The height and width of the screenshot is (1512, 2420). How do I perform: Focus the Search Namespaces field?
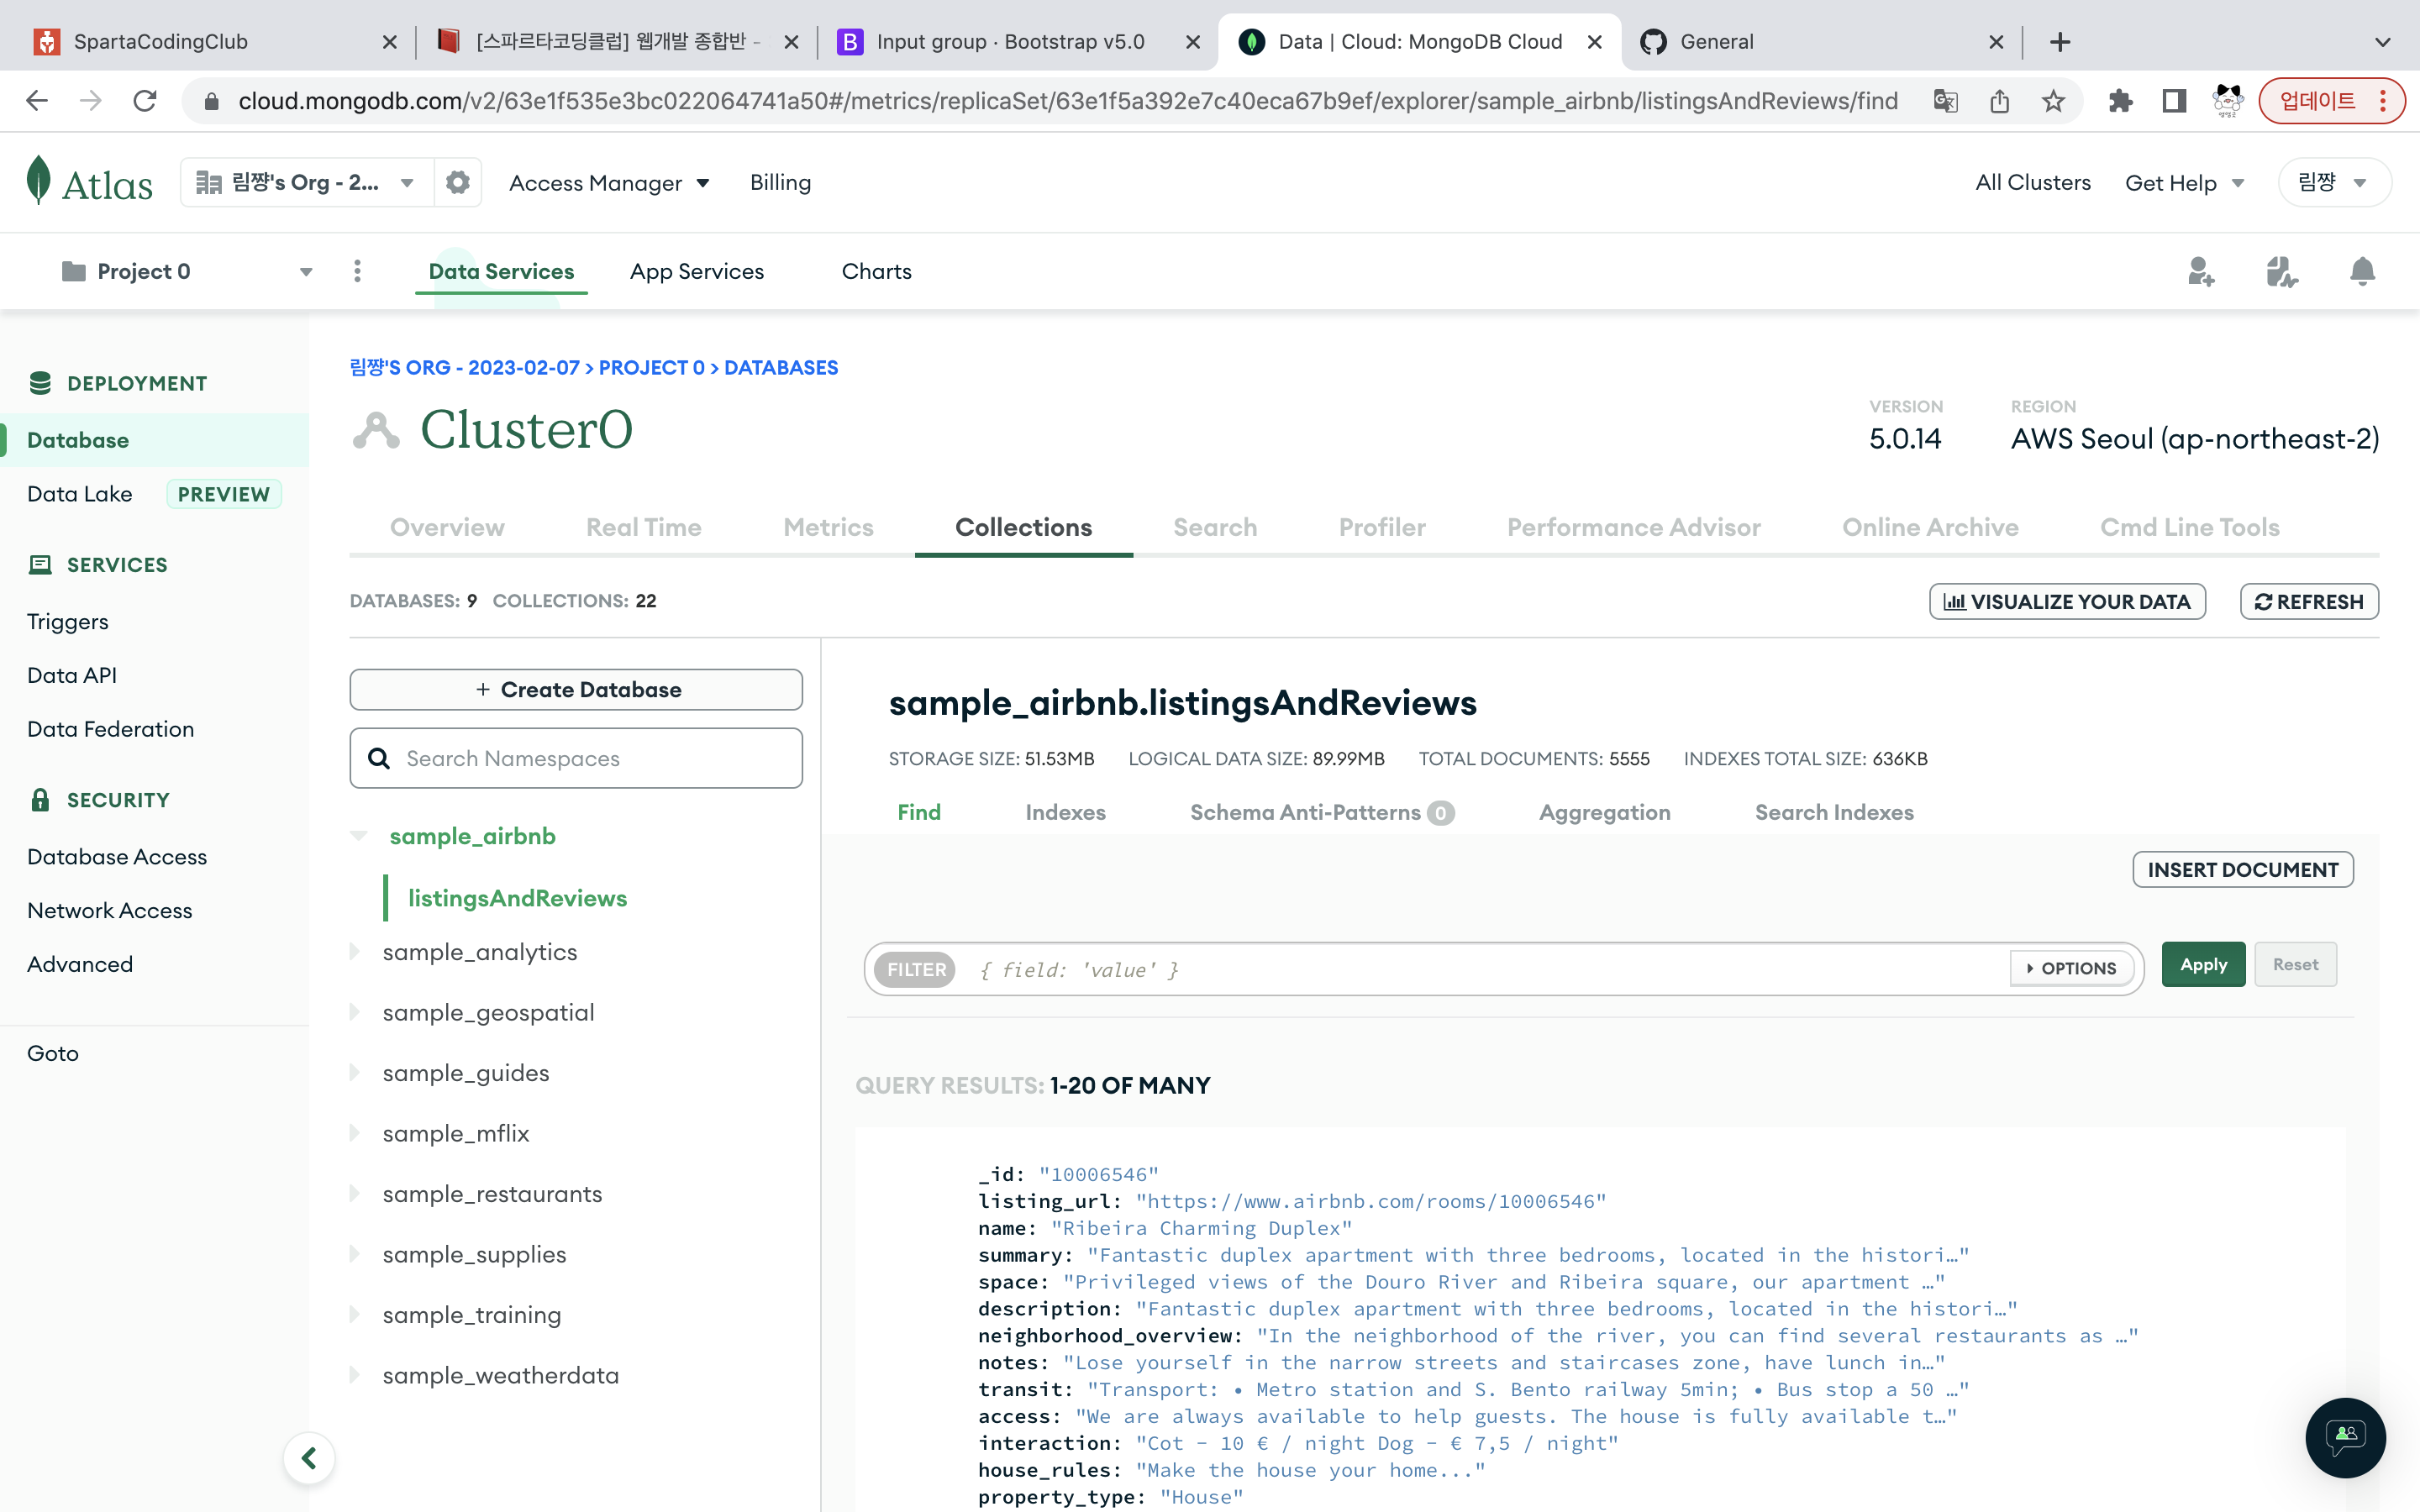click(x=576, y=758)
